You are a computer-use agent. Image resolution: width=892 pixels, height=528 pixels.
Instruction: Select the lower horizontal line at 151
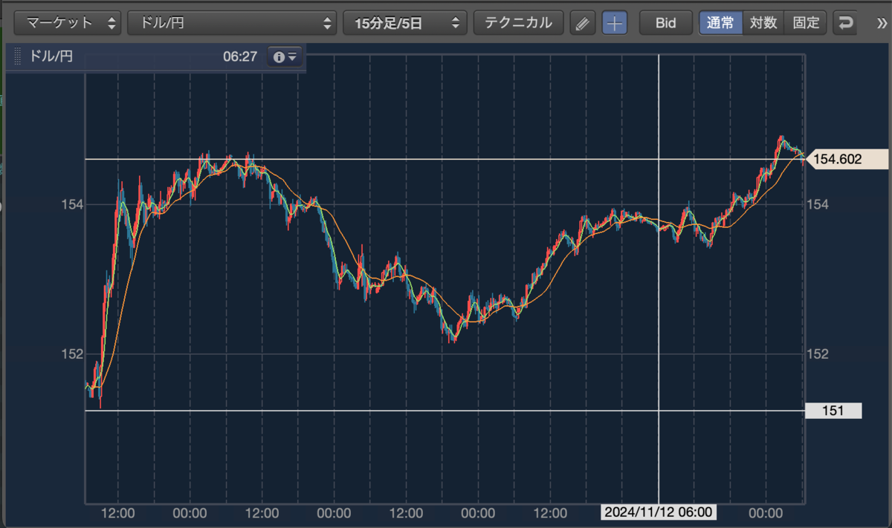click(445, 410)
